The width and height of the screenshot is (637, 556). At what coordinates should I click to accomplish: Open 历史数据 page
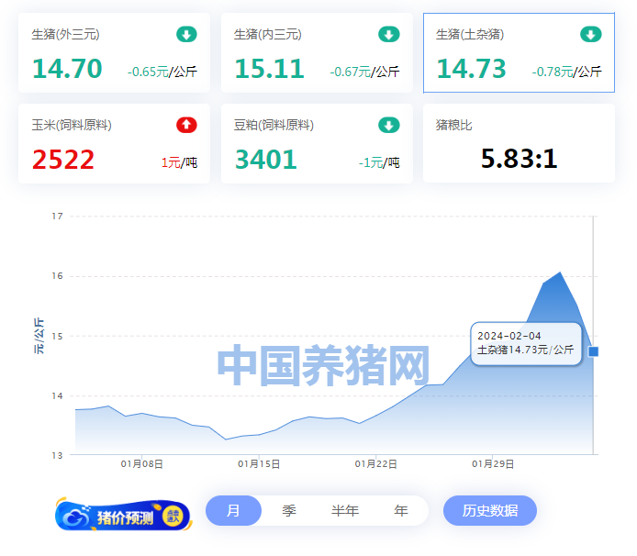[x=489, y=511]
